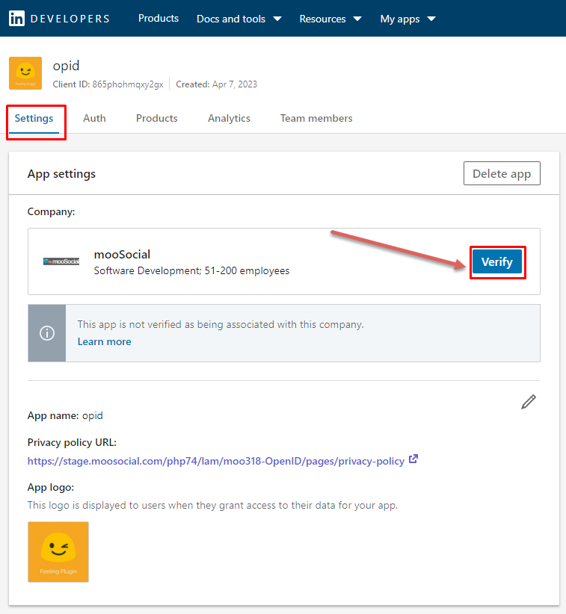This screenshot has height=614, width=566.
Task: Click the opid app title heading
Action: click(67, 66)
